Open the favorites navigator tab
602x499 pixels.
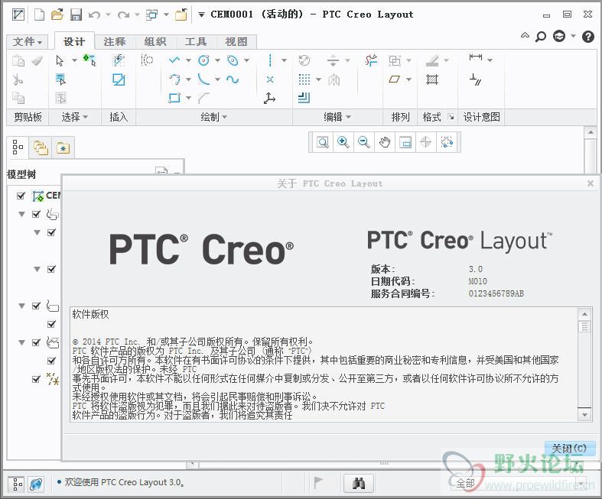pyautogui.click(x=63, y=148)
